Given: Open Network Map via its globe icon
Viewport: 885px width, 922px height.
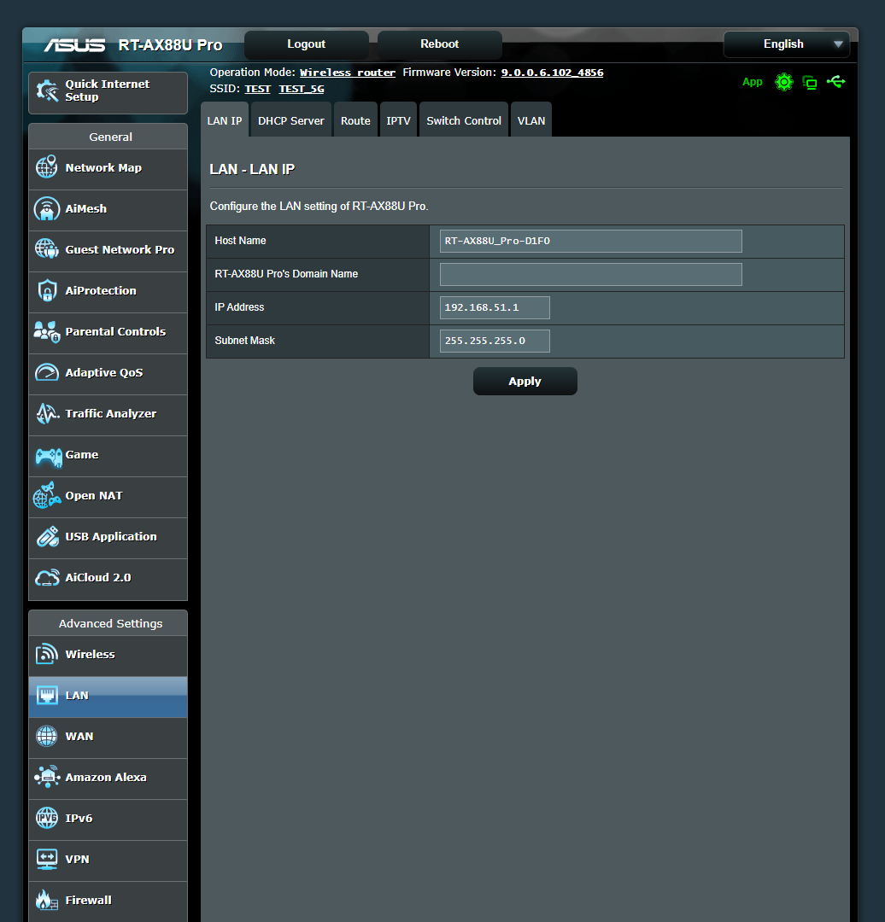Looking at the screenshot, I should (x=46, y=167).
